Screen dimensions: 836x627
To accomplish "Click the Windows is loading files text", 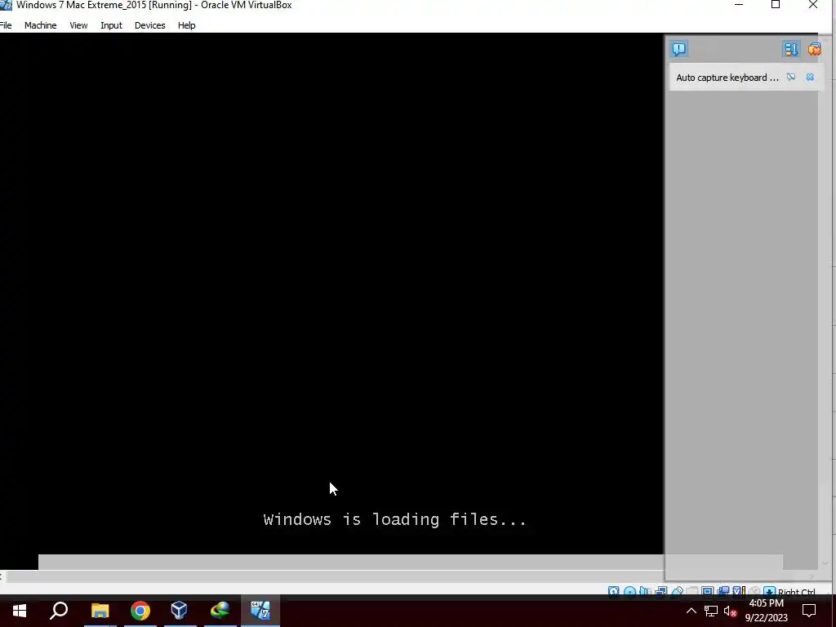I will (394, 519).
